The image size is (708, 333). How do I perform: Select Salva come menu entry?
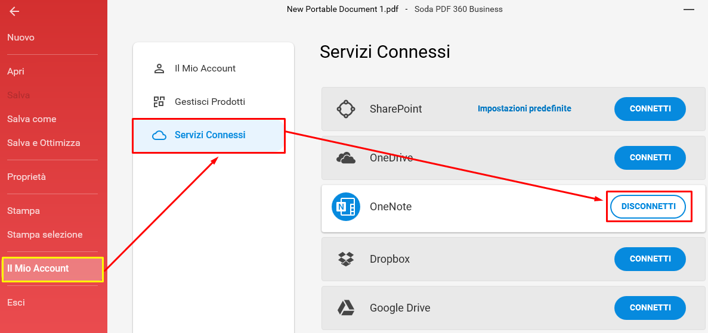[32, 119]
